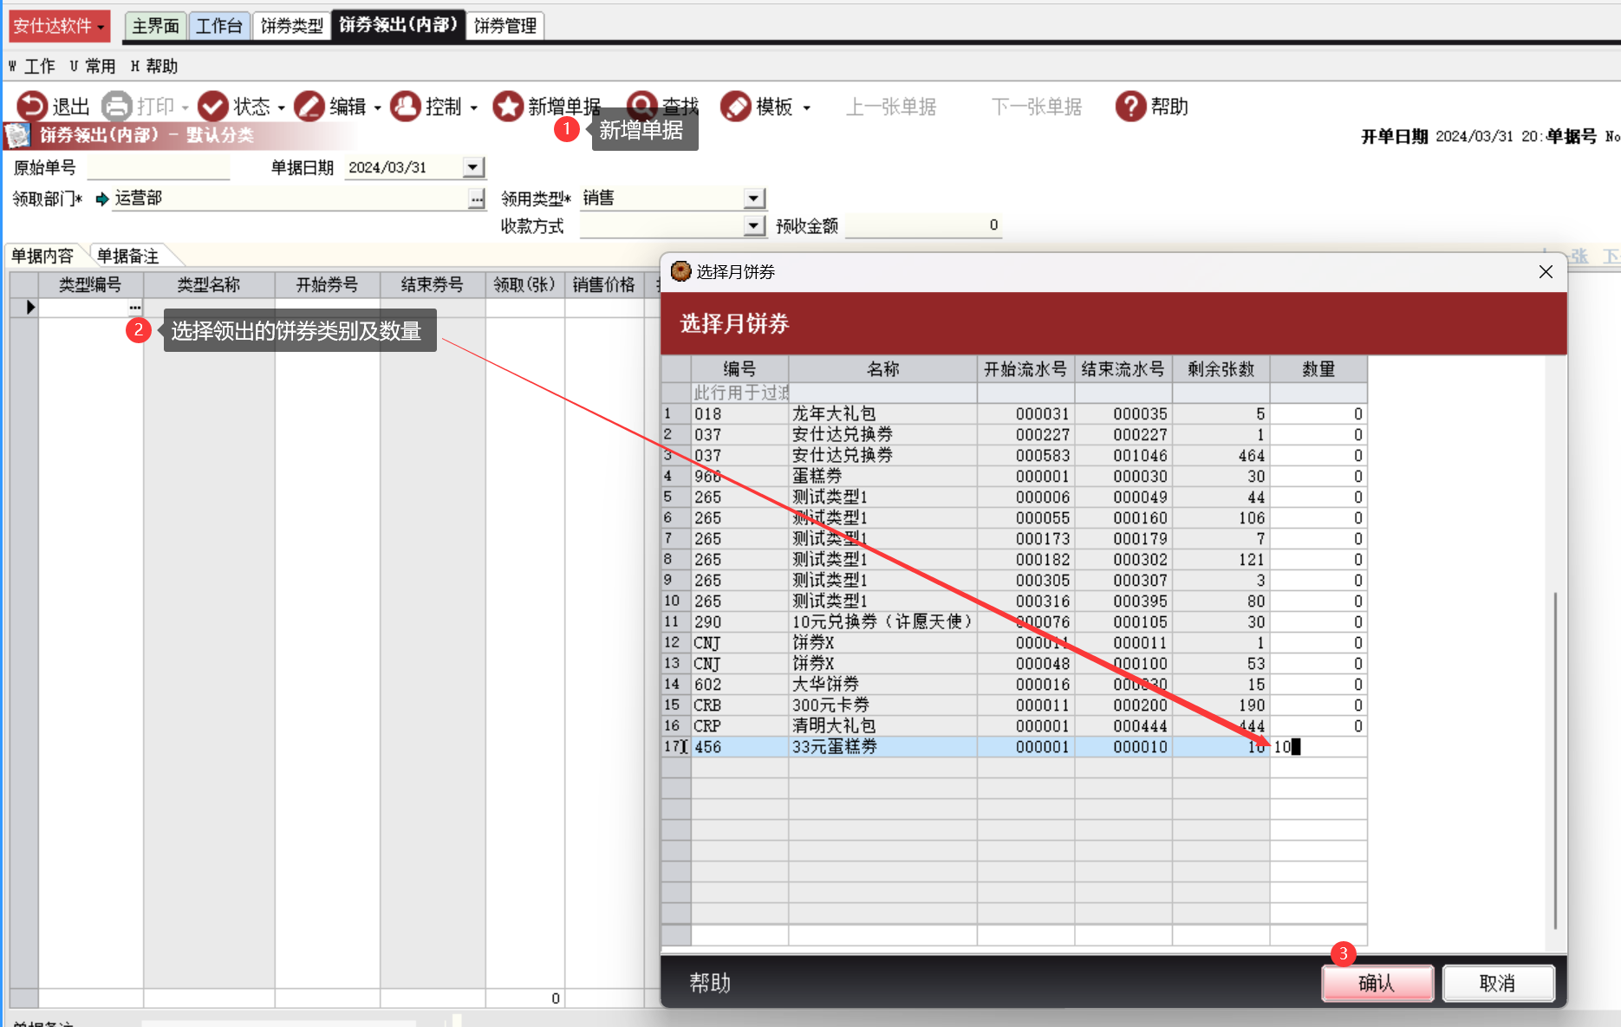Select the 大华饼券 row
Viewport: 1621px width, 1027px height.
click(x=1014, y=685)
